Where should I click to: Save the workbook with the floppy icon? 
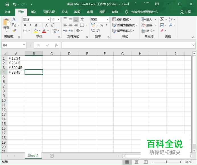point(7,4)
